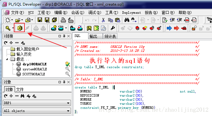Viewport: 212px width, 116px height.
Task: Refresh the connection list panel
Action: pos(6,43)
